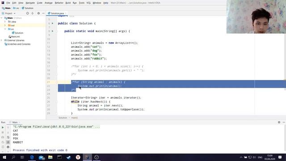
Task: Hide the Project tool window
Action: pyautogui.click(x=43, y=13)
